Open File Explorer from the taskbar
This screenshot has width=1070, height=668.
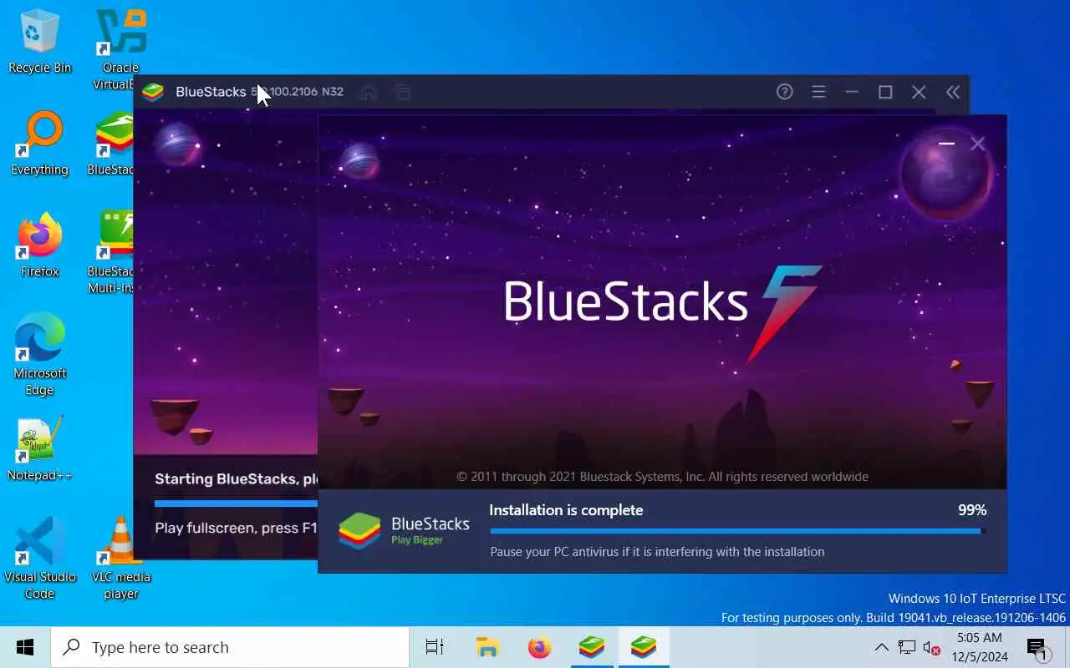pyautogui.click(x=487, y=647)
